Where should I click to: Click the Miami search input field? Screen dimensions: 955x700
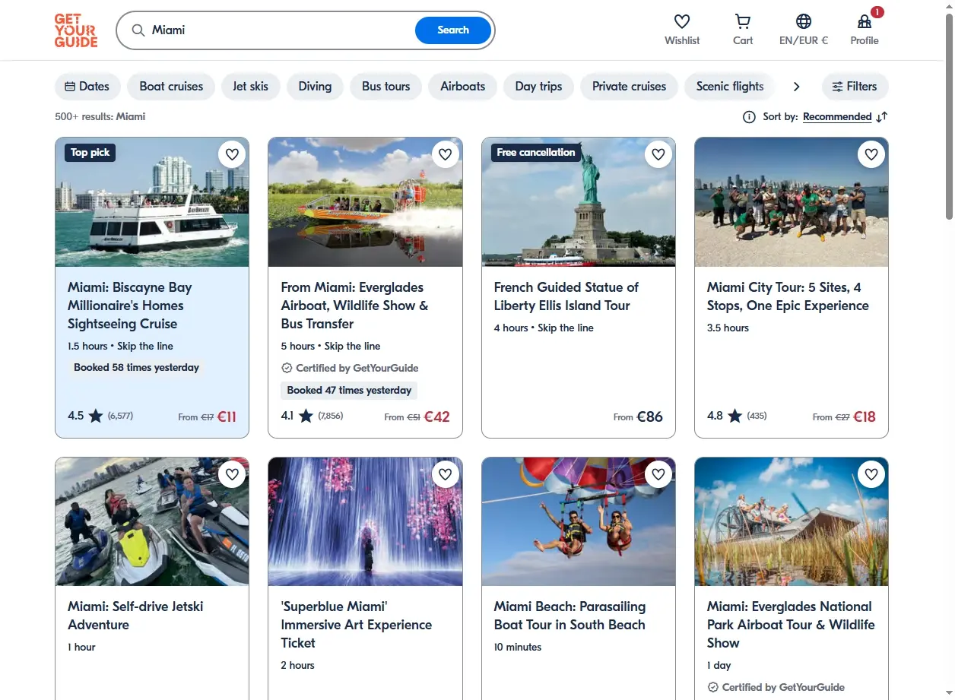click(281, 30)
